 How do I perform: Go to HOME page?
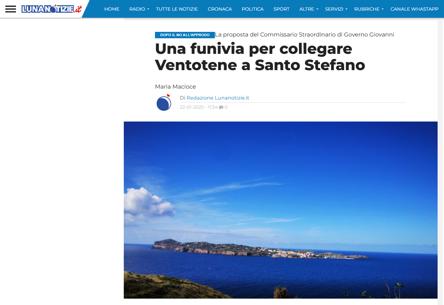click(112, 9)
